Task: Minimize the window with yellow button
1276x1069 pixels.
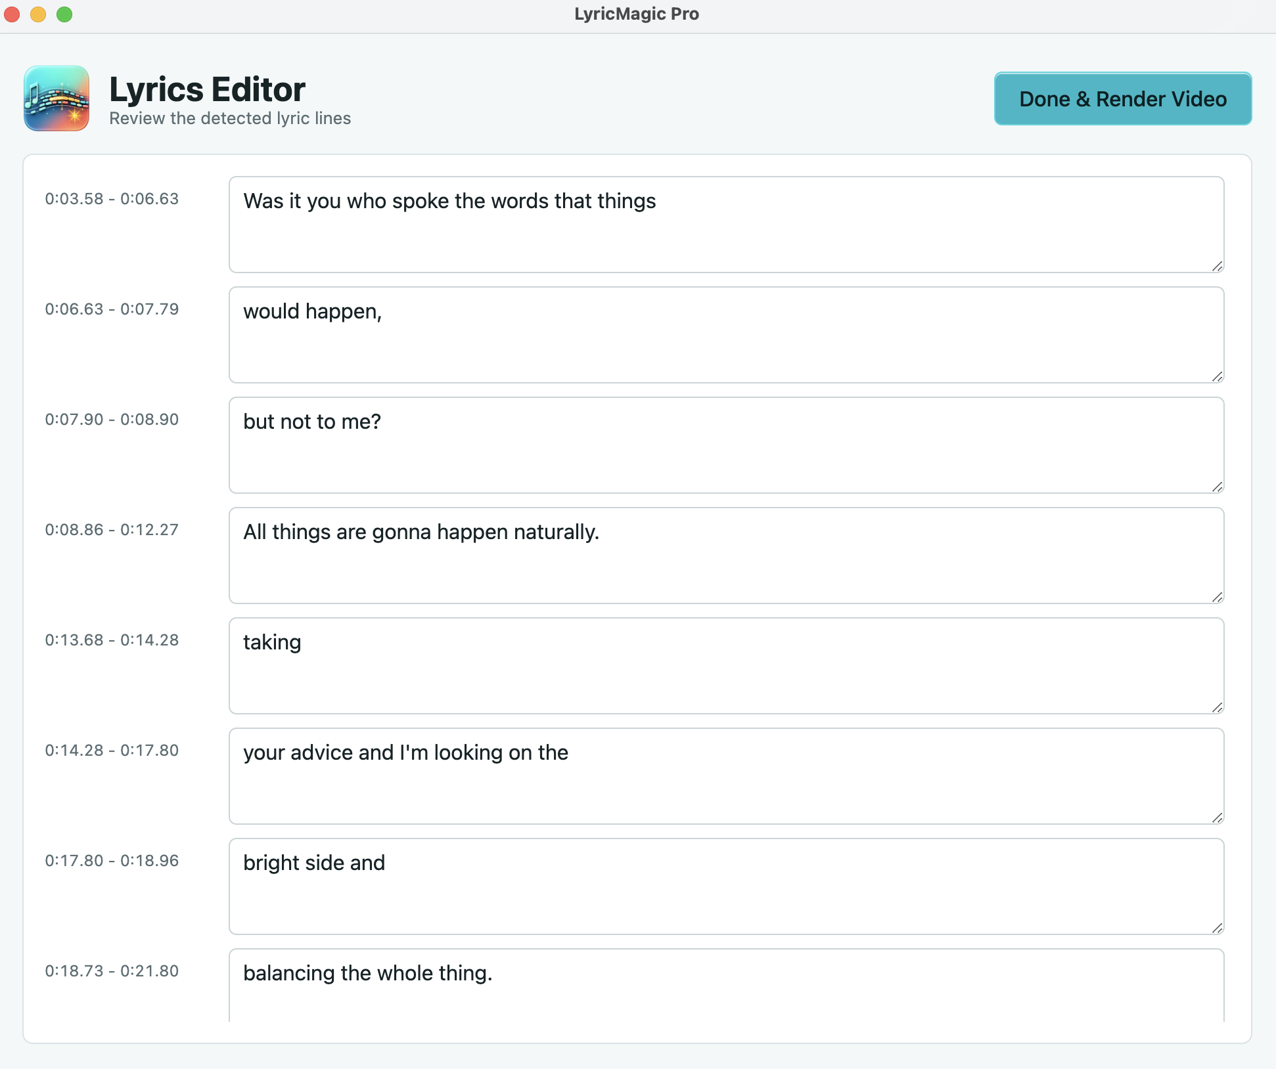Action: pyautogui.click(x=38, y=14)
